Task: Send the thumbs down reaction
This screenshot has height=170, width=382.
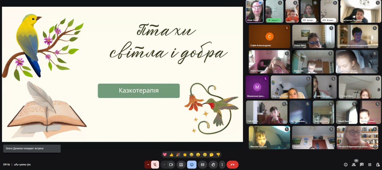Action: (x=218, y=155)
